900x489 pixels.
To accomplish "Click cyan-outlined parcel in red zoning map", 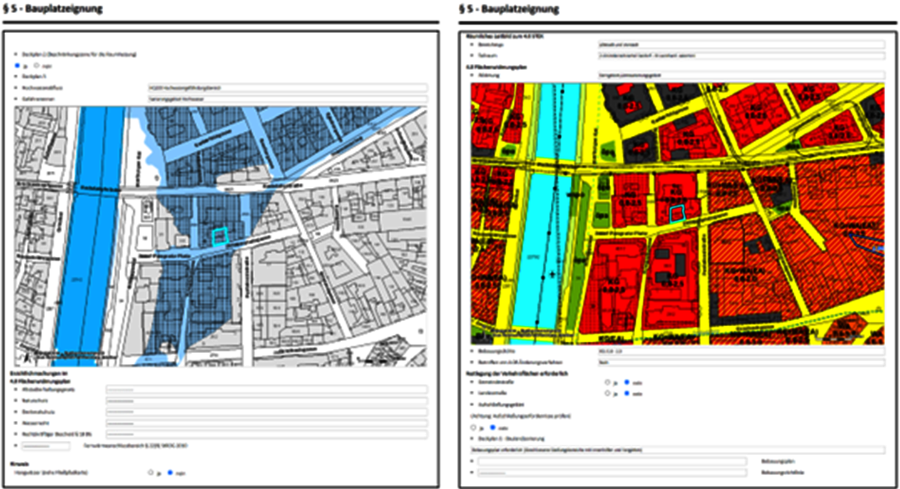I will (x=677, y=214).
